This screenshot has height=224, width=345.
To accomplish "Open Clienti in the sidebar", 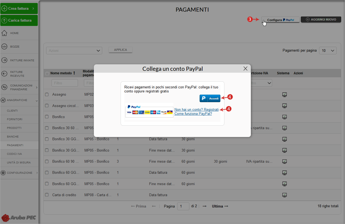I will point(12,111).
